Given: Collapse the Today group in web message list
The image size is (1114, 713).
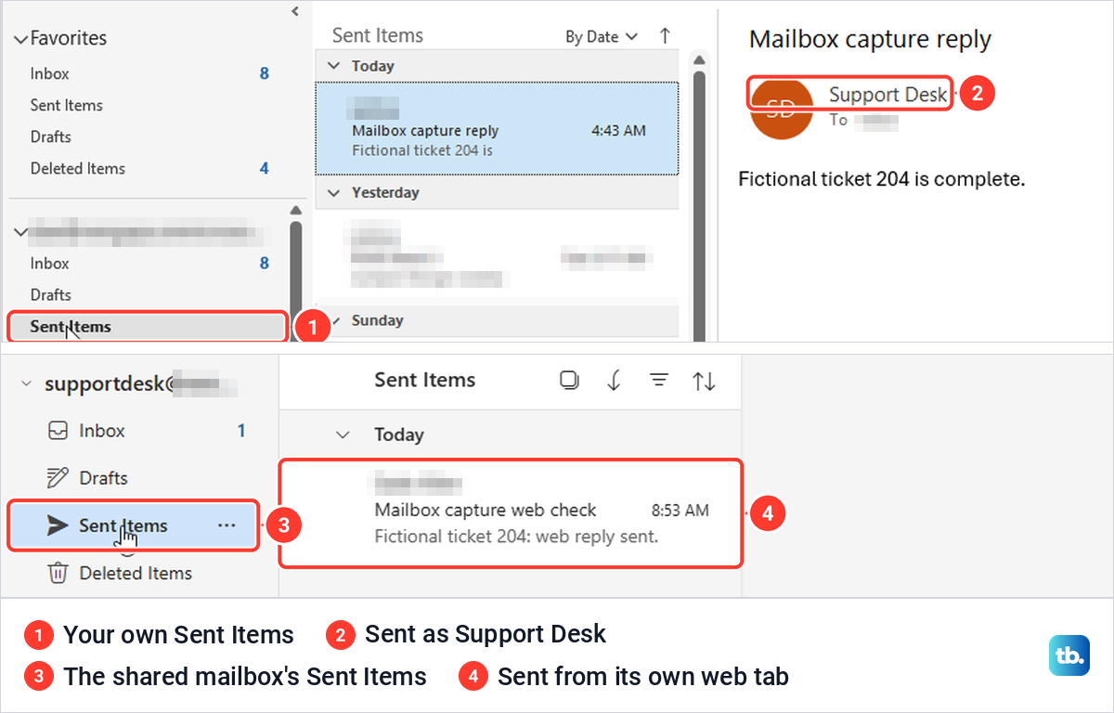Looking at the screenshot, I should [343, 434].
